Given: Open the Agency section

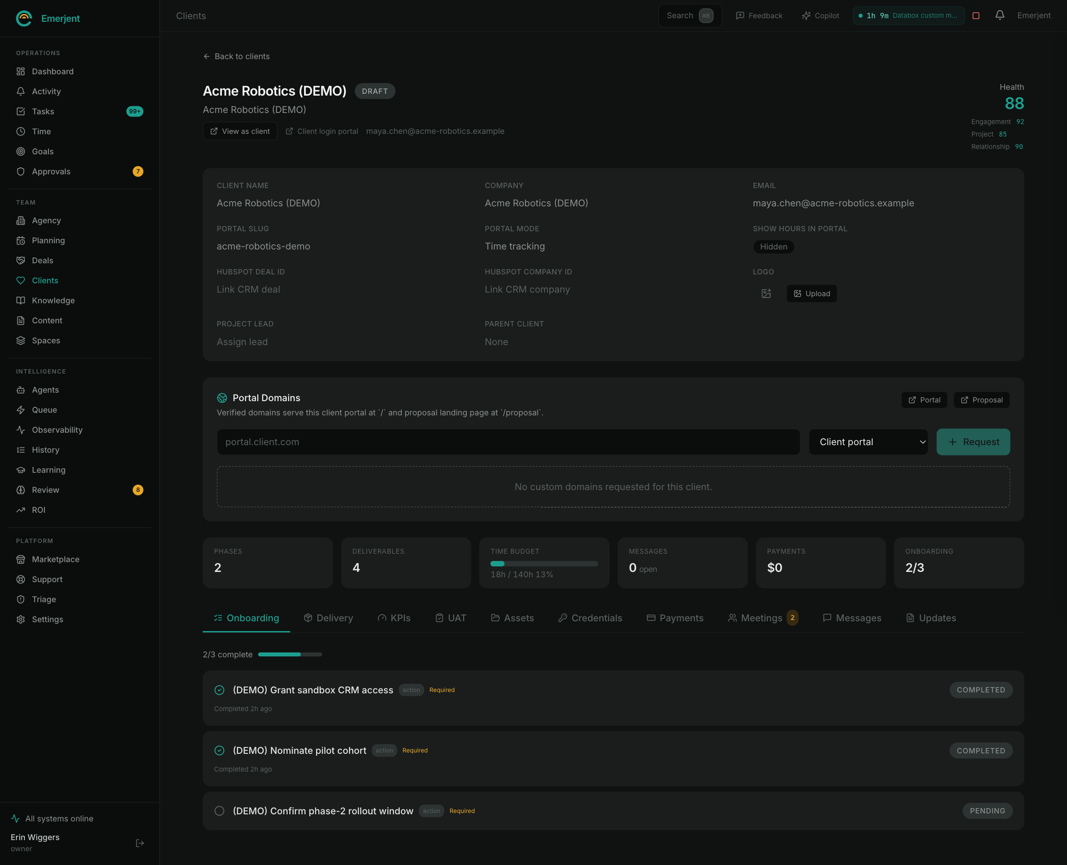Looking at the screenshot, I should point(80,220).
